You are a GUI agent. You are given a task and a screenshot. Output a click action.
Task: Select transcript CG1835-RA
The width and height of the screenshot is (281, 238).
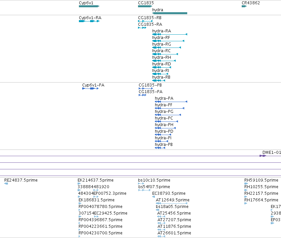tap(142, 28)
